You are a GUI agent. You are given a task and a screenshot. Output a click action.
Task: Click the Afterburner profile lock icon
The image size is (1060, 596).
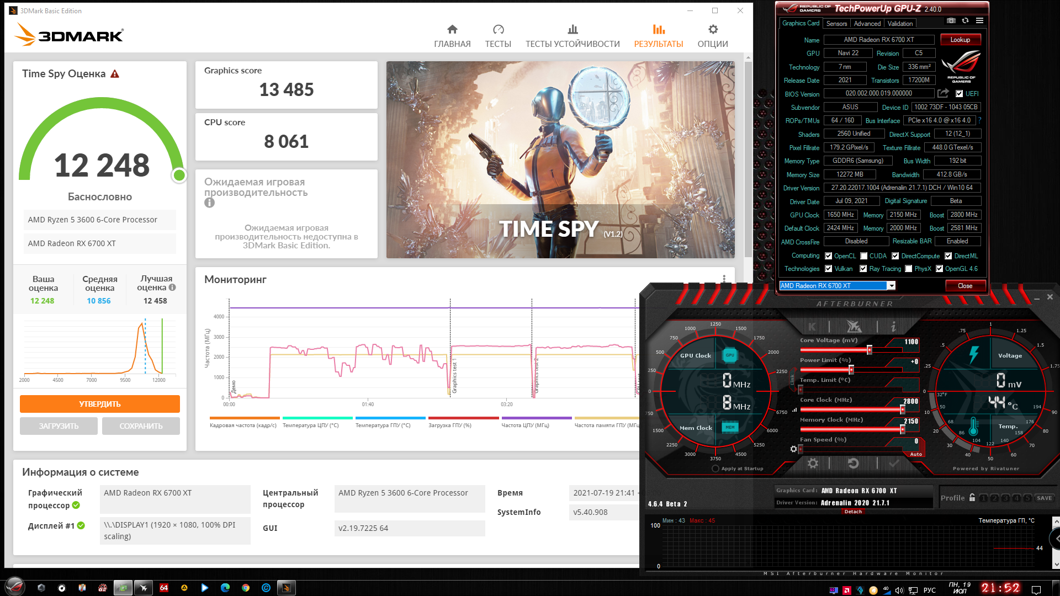coord(972,498)
